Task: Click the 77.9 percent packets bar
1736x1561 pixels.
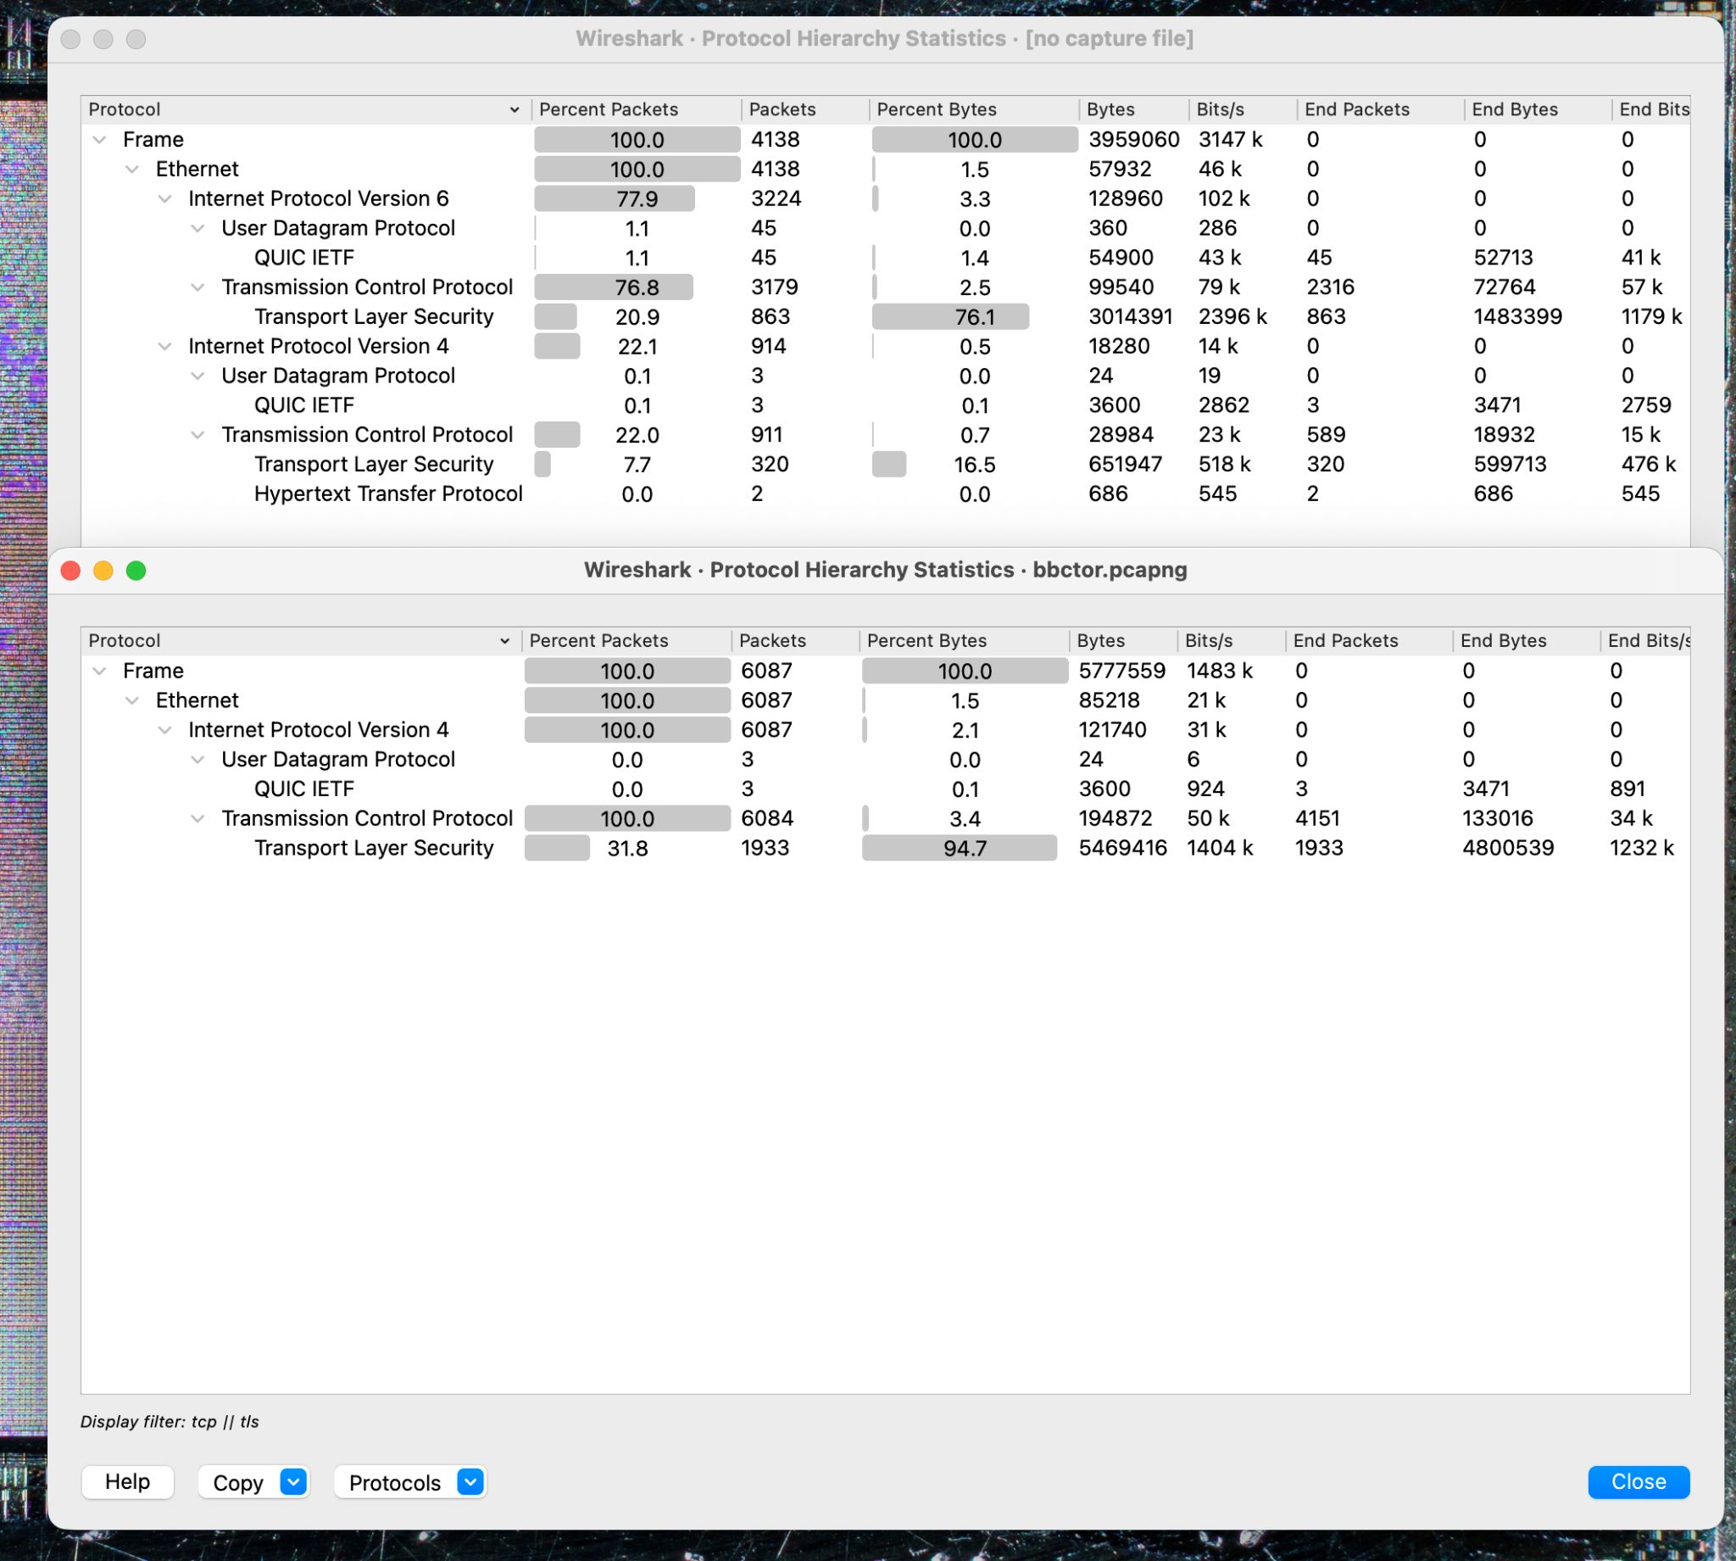Action: (615, 199)
